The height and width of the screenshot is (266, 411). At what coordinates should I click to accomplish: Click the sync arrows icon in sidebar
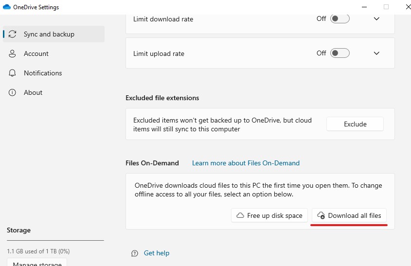[12, 34]
